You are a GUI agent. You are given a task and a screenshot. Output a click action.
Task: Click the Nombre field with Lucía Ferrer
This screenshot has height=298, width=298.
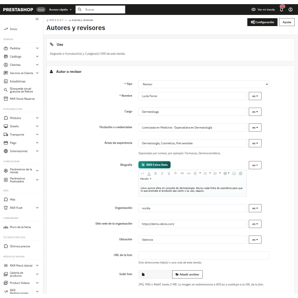point(192,96)
